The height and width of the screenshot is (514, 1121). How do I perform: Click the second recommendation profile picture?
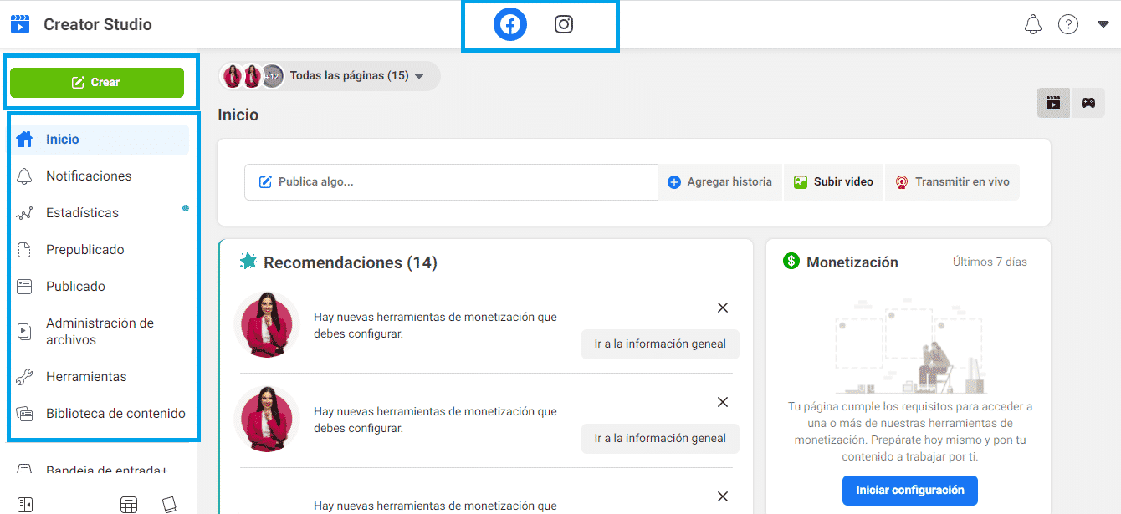pyautogui.click(x=267, y=419)
